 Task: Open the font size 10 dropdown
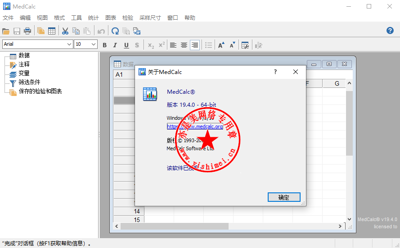(94, 44)
